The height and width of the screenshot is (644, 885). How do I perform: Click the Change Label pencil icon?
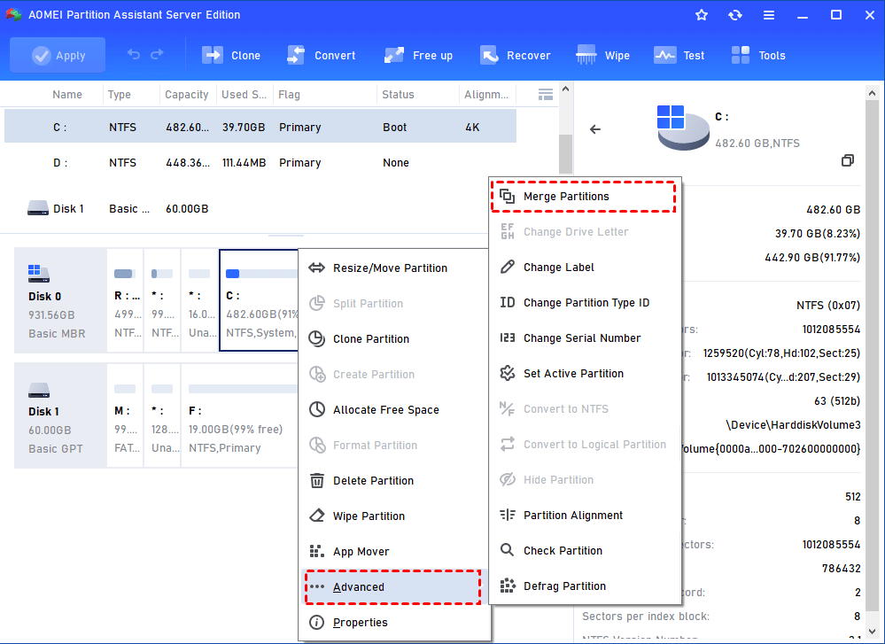click(x=508, y=267)
